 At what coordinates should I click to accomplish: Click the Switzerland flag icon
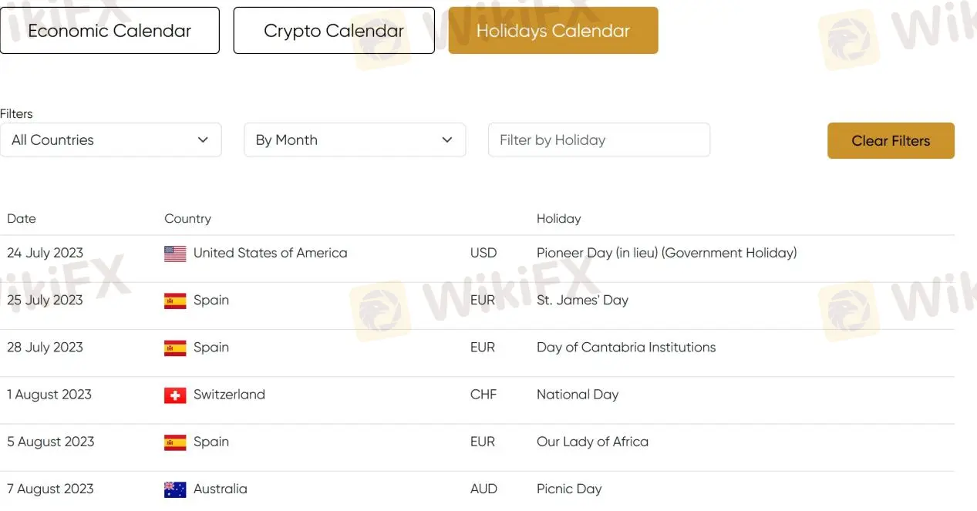tap(175, 394)
